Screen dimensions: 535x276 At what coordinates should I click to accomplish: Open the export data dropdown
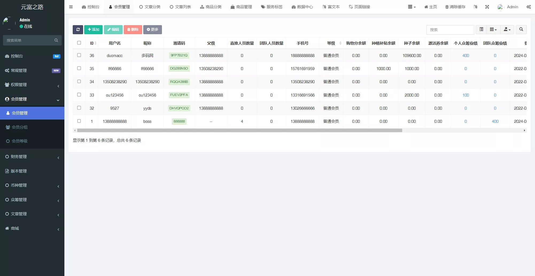pos(507,29)
